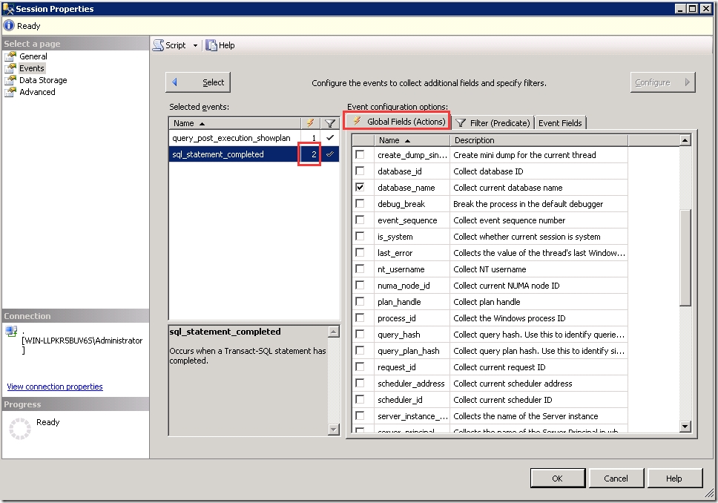Select sql_statement_completed event row

click(x=254, y=154)
